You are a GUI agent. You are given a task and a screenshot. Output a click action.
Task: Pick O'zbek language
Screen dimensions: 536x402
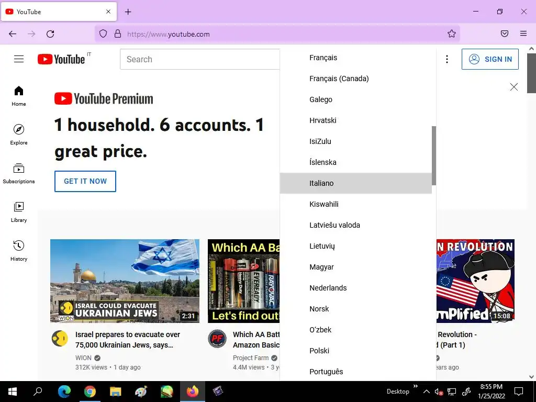(355, 330)
